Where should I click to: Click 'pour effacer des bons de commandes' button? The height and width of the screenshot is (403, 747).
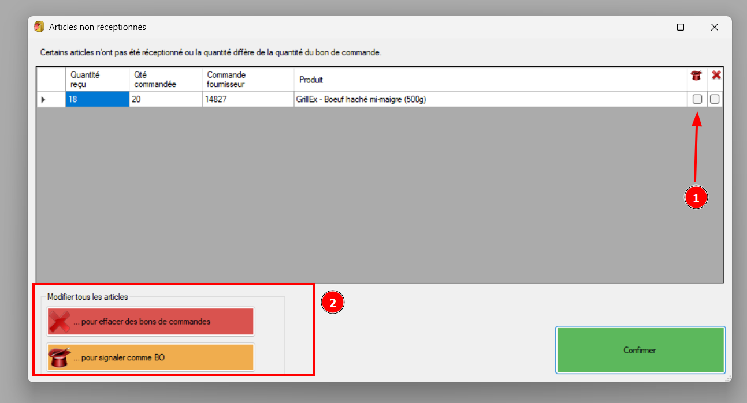tap(150, 322)
